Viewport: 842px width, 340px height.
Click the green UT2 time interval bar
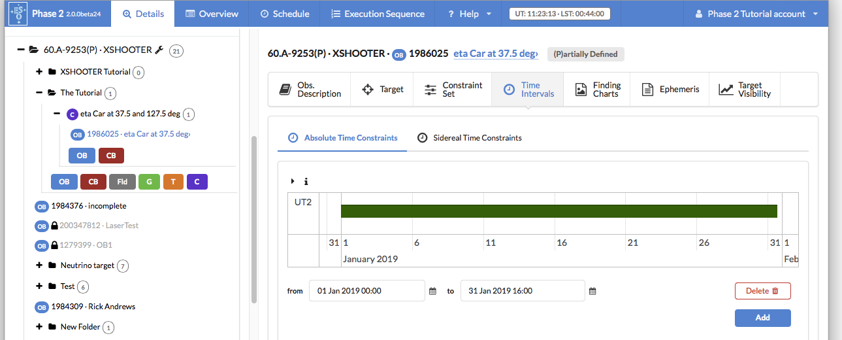559,211
